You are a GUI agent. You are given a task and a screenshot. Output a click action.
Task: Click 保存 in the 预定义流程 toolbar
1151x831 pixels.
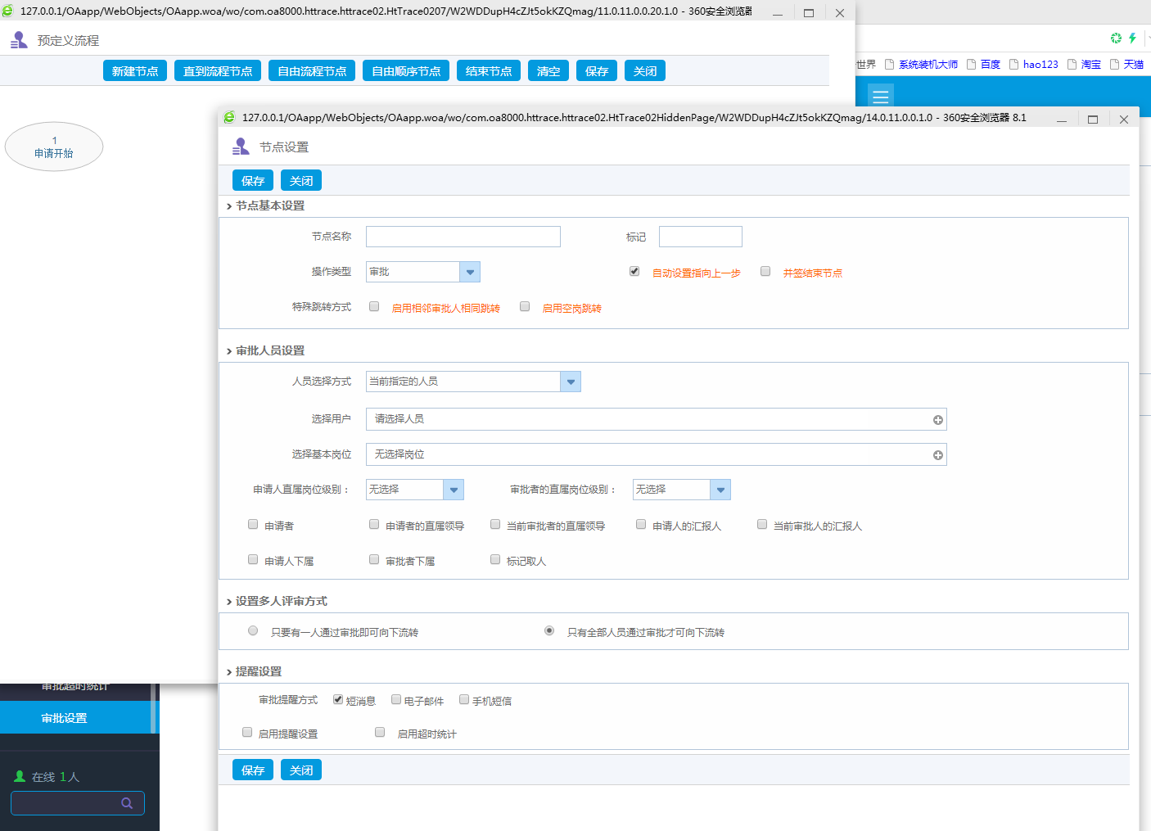pos(597,71)
